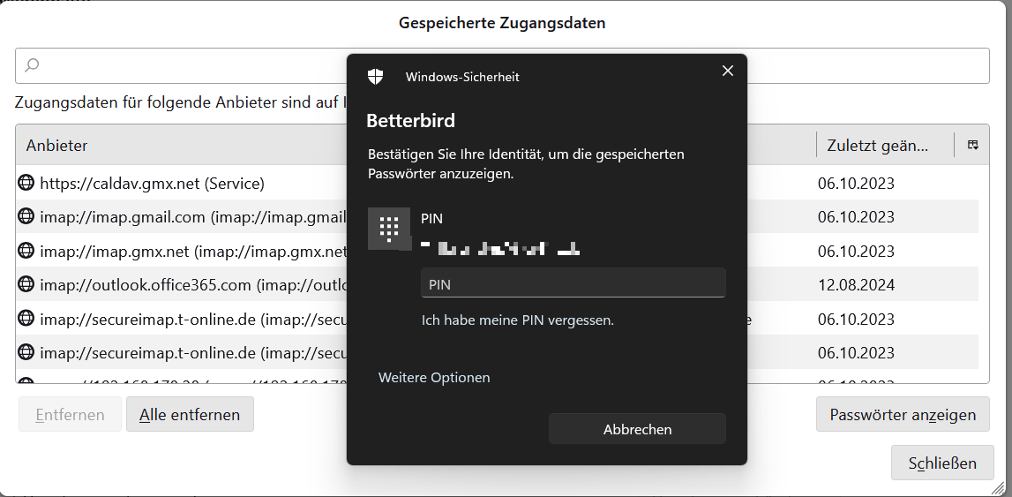The height and width of the screenshot is (497, 1012).
Task: Click the Schließen button
Action: click(942, 463)
